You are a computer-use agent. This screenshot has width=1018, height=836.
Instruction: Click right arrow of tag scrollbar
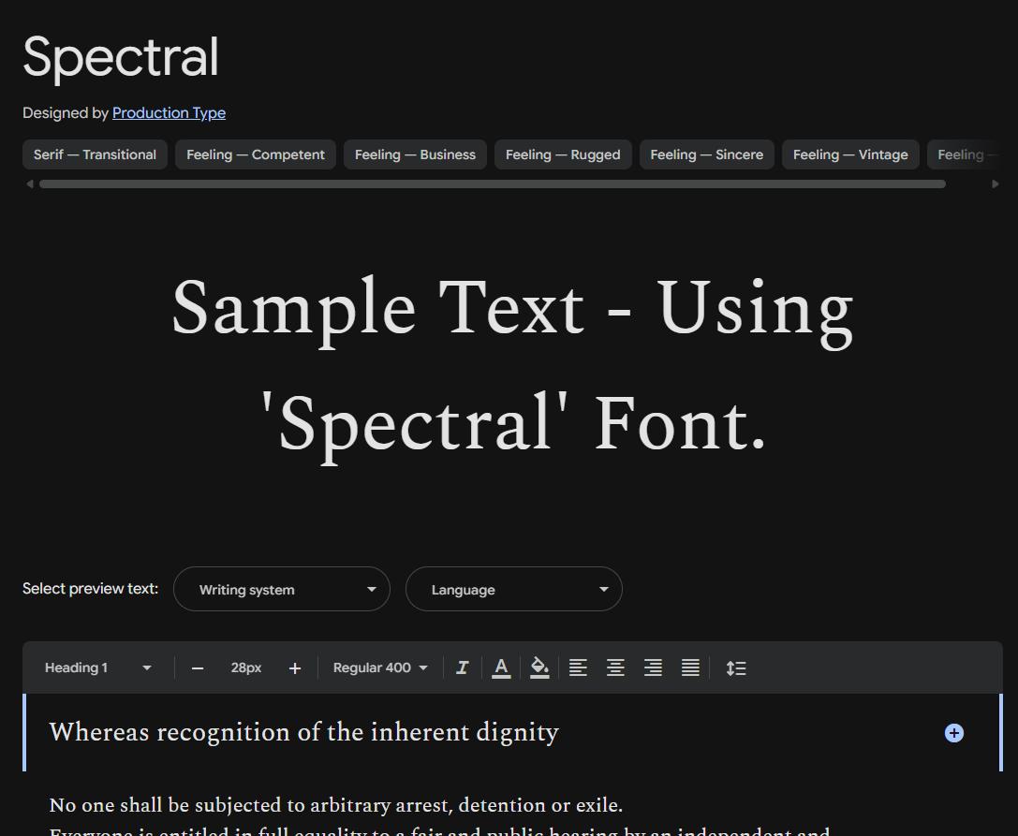(x=995, y=183)
